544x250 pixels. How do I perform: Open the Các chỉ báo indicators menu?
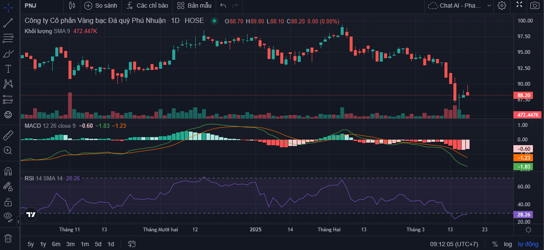[x=148, y=6]
